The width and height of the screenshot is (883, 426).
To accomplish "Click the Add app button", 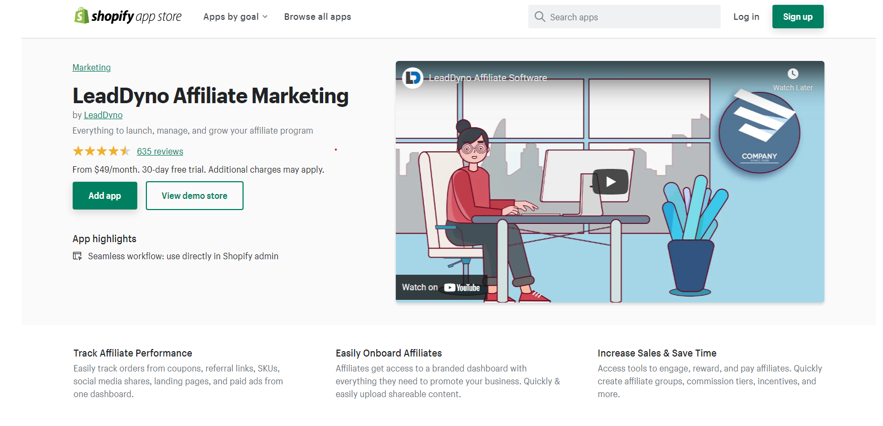I will coord(105,196).
